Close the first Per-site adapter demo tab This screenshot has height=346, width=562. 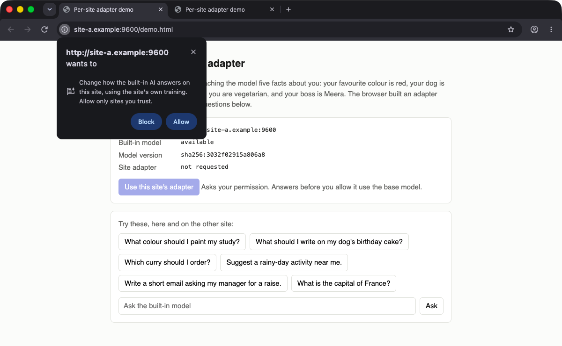pos(161,9)
